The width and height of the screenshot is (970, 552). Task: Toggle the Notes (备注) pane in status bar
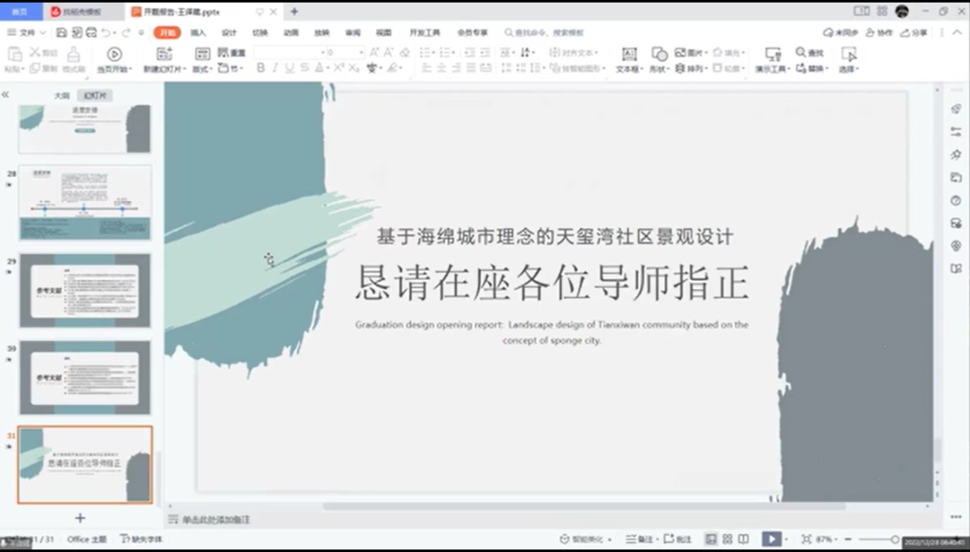[640, 539]
